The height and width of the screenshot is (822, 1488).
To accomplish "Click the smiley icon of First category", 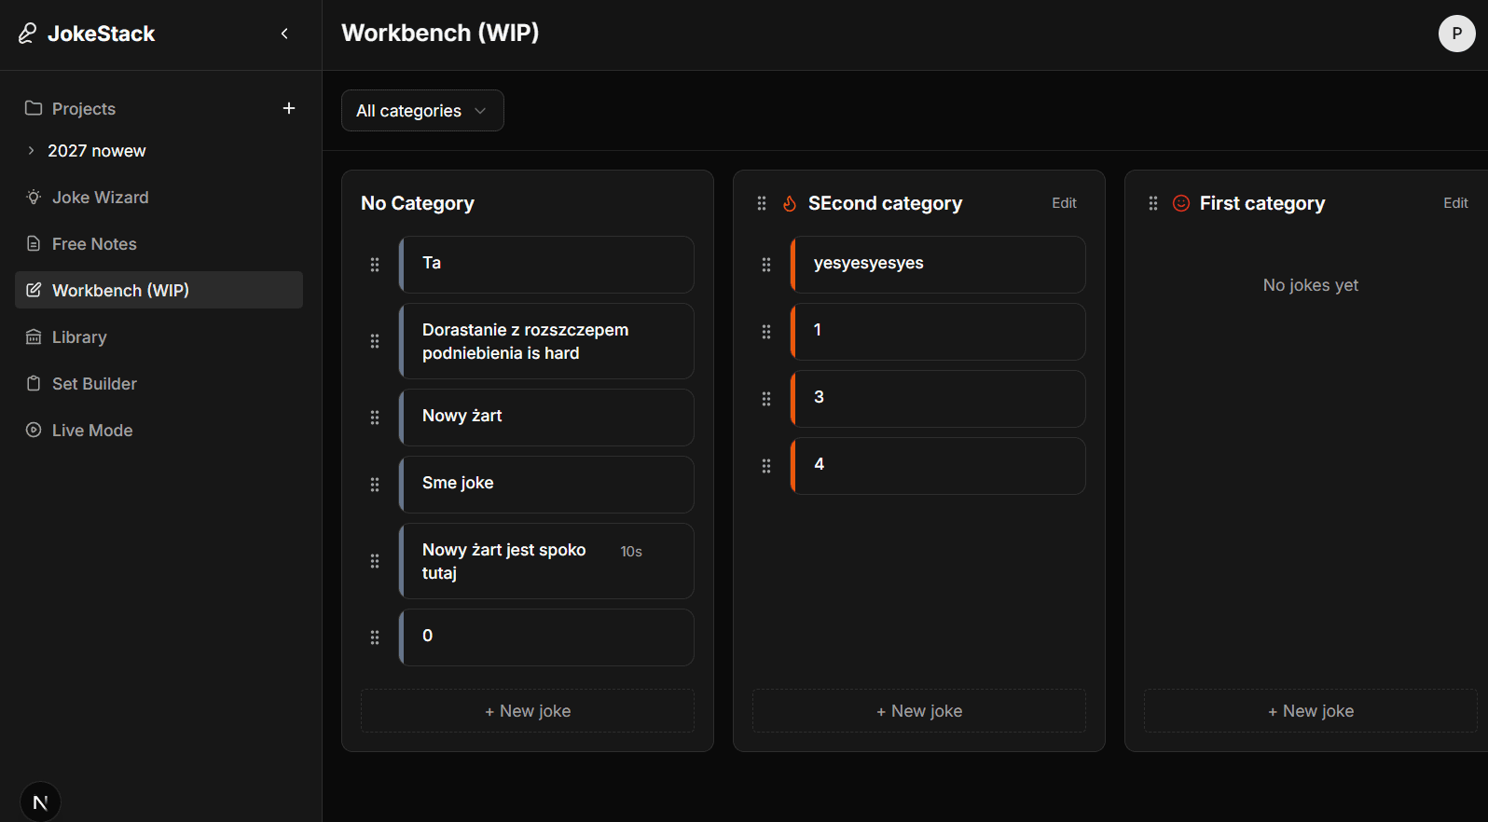I will [x=1180, y=203].
